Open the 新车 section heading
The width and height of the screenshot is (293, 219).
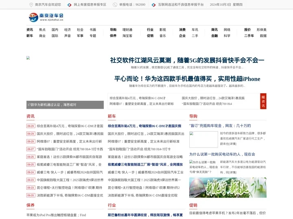[112, 116]
